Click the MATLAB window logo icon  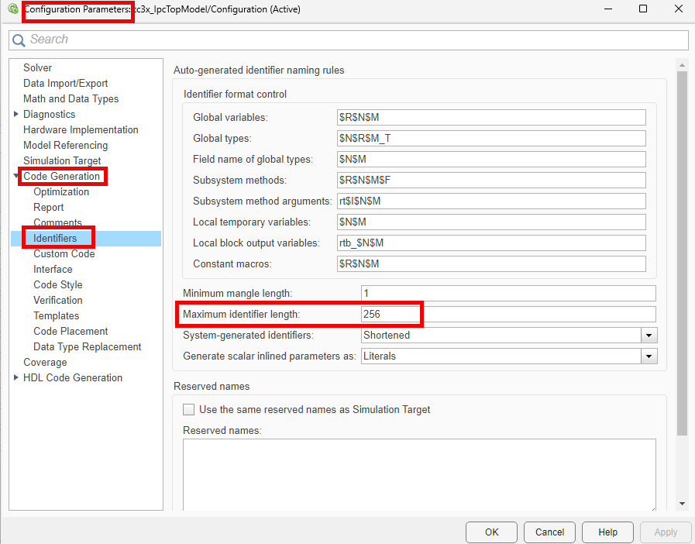tap(12, 9)
